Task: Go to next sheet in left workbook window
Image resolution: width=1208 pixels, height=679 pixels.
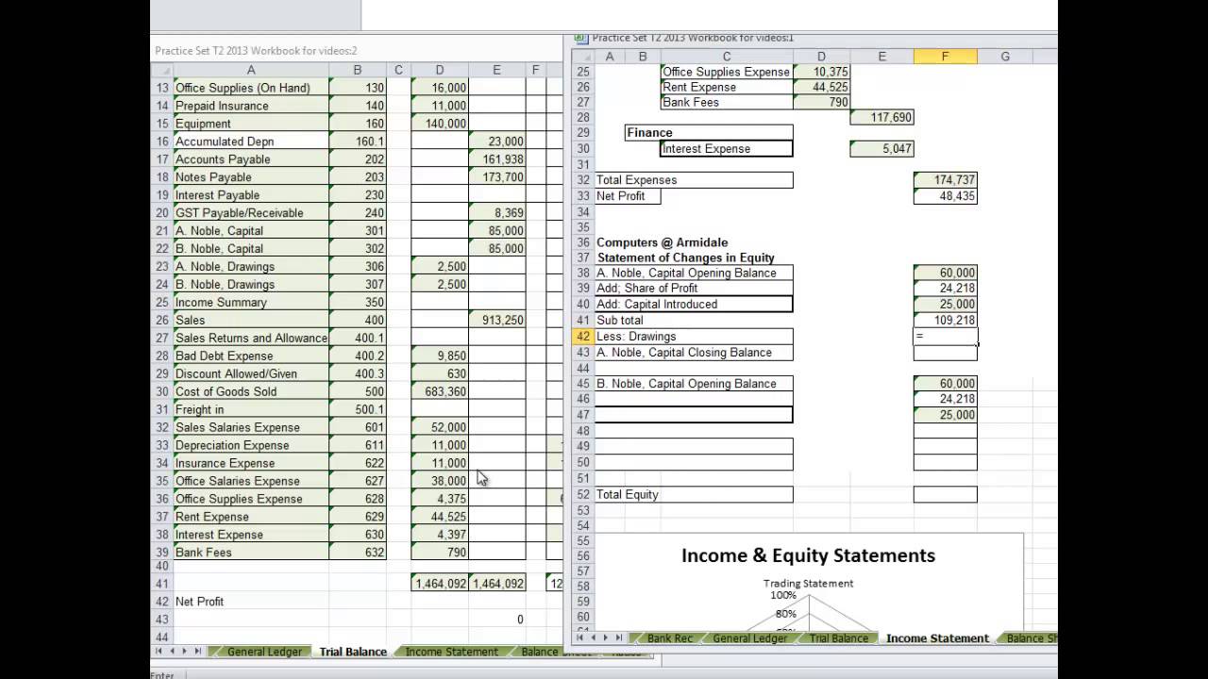Action: (x=185, y=651)
